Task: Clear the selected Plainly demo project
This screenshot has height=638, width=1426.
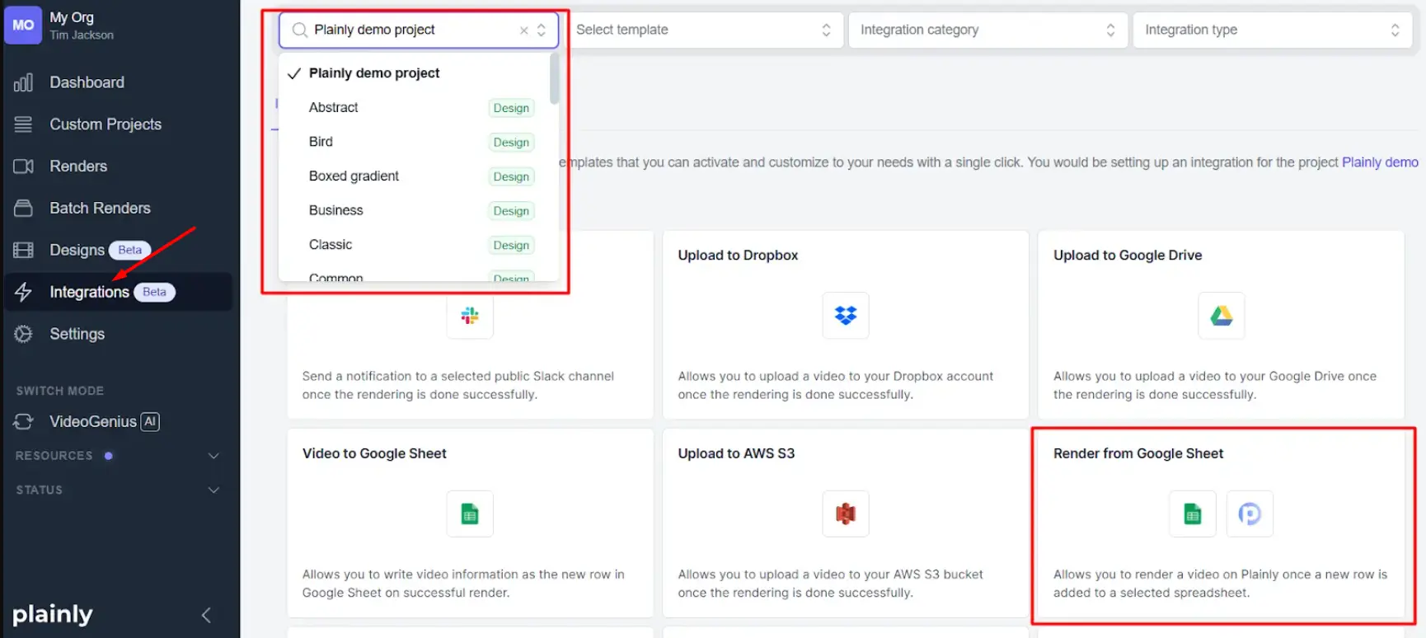Action: [523, 30]
